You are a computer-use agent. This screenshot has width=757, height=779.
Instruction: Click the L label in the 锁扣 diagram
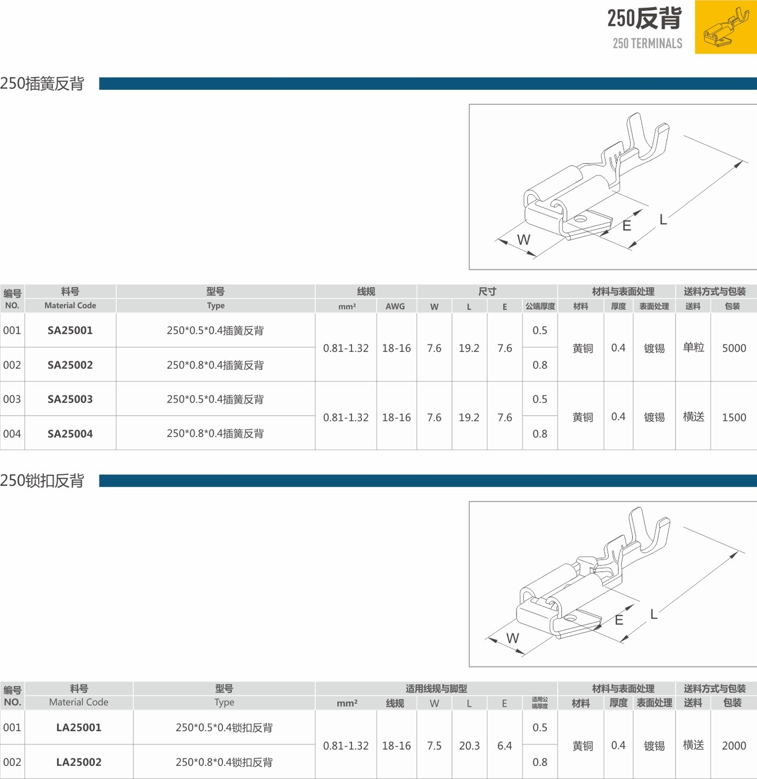654,614
